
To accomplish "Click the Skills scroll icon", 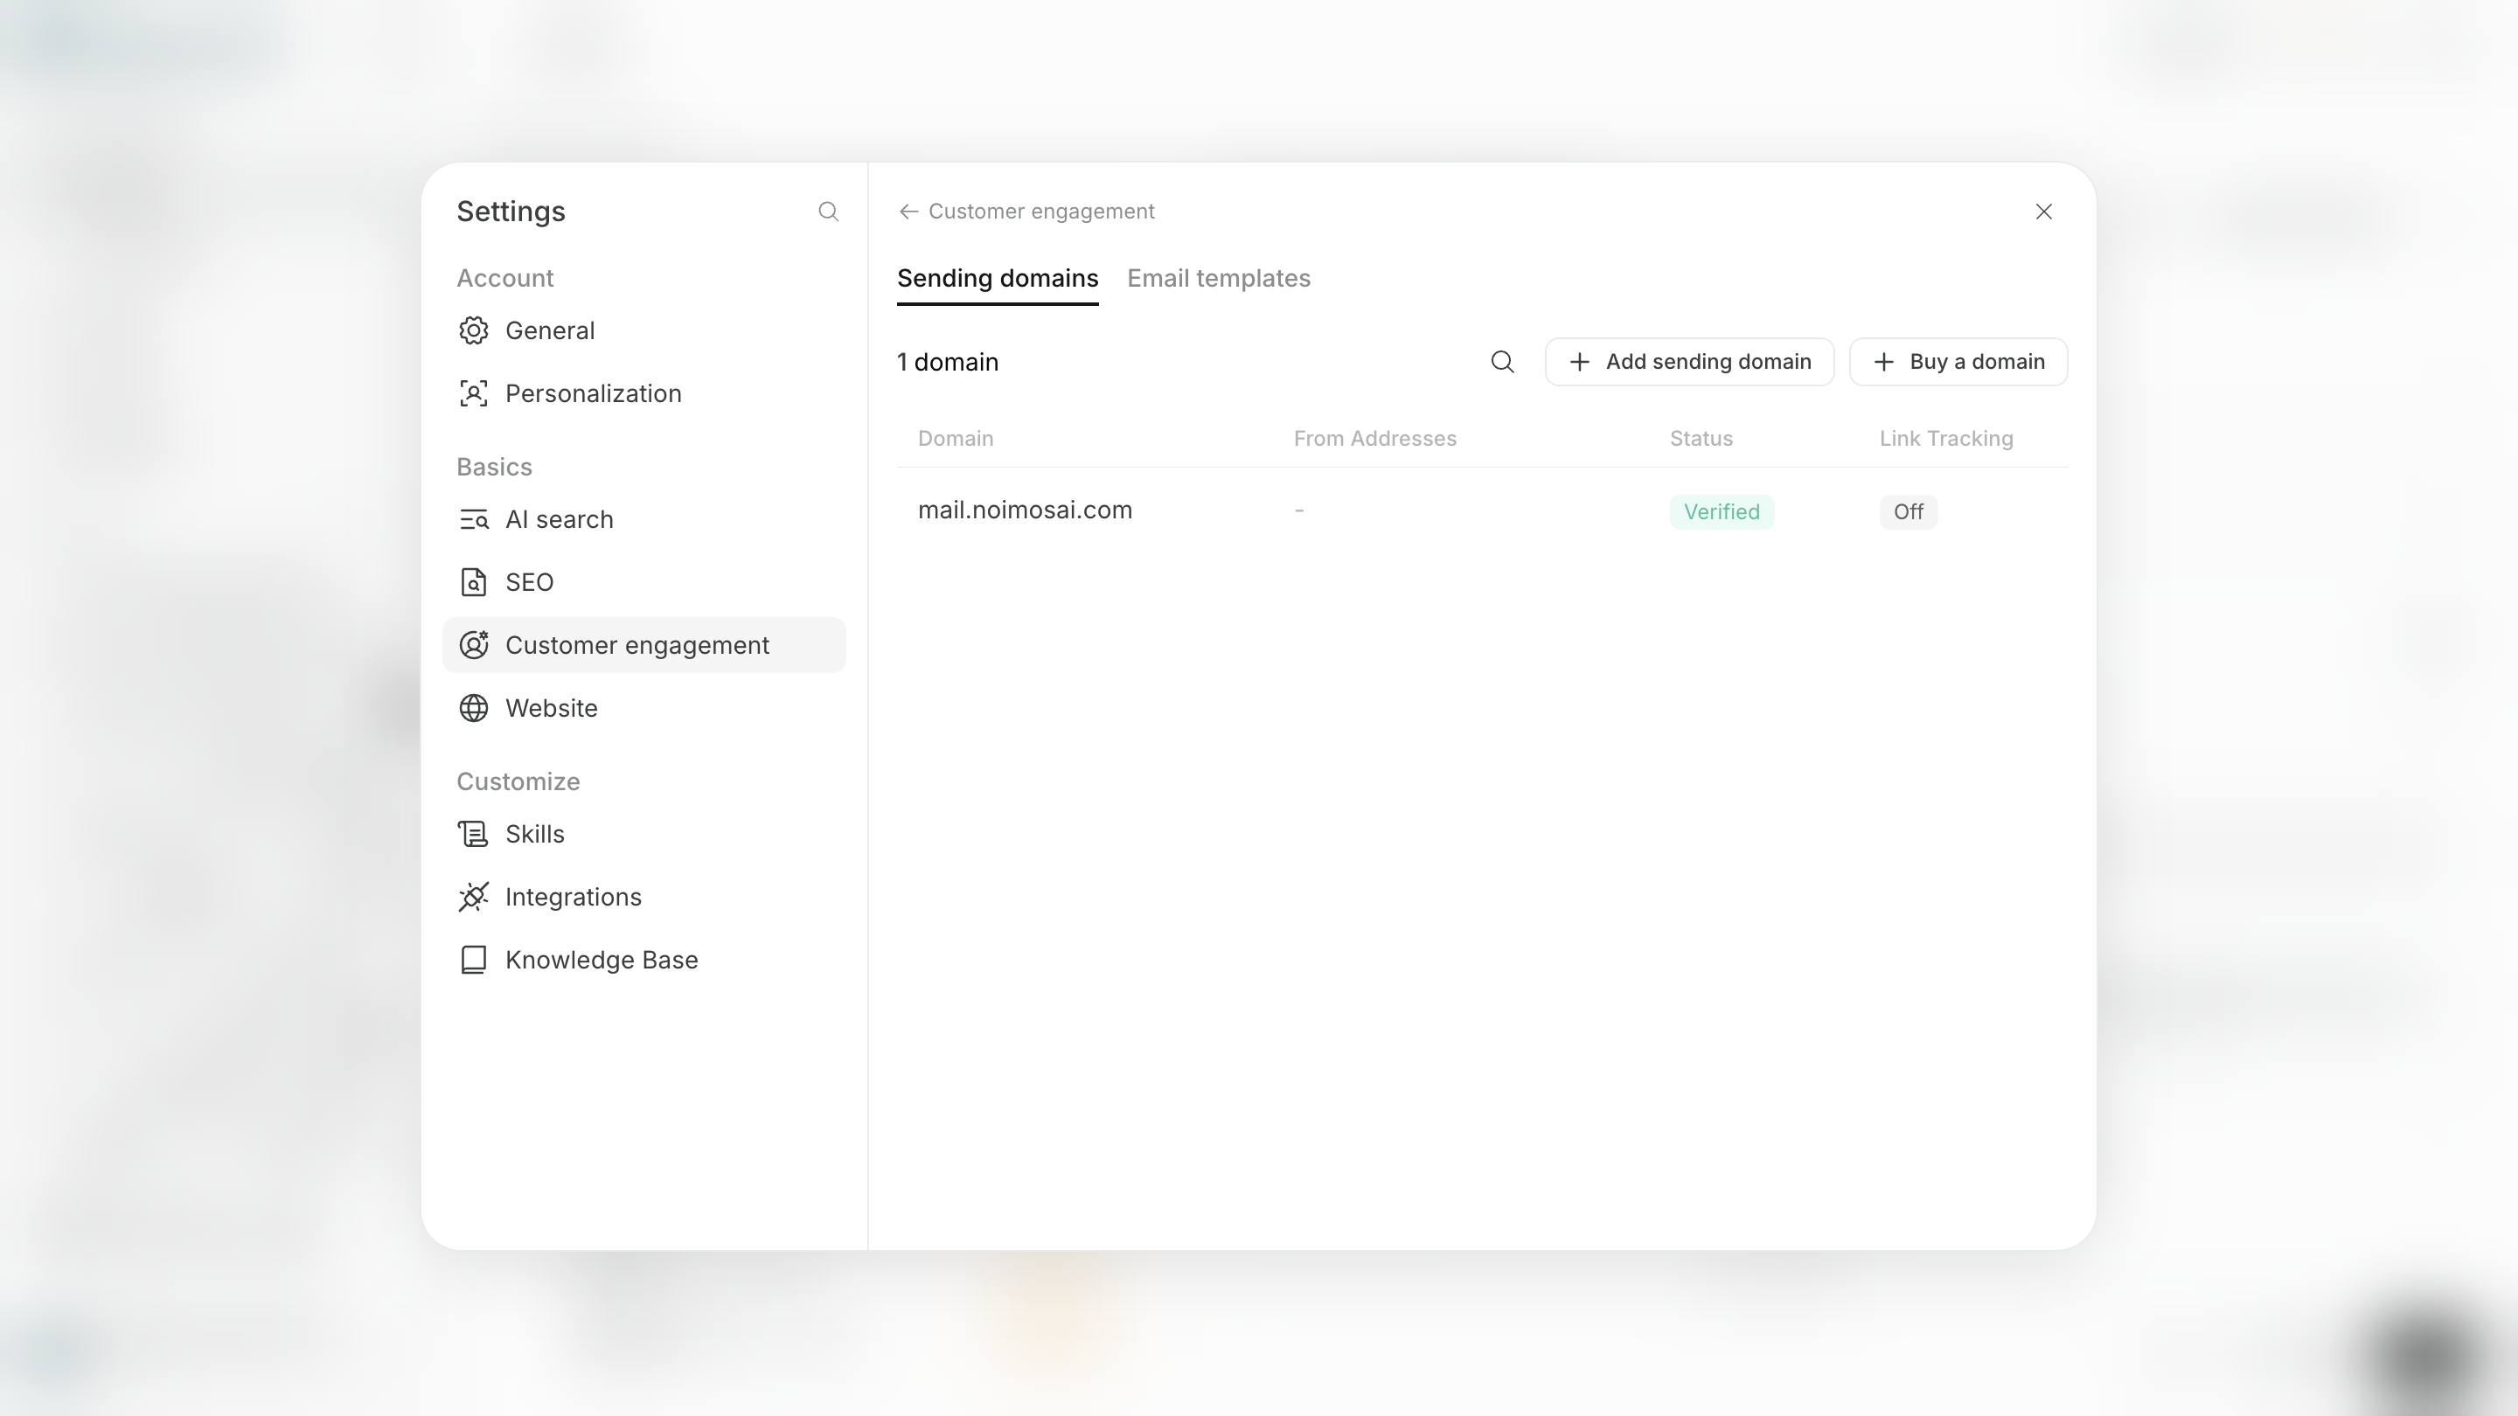I will [474, 834].
